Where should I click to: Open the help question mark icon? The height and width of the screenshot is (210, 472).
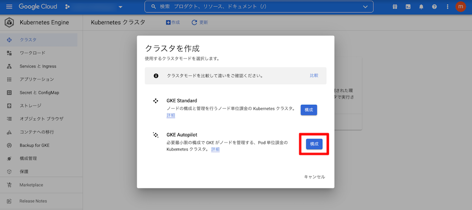434,6
